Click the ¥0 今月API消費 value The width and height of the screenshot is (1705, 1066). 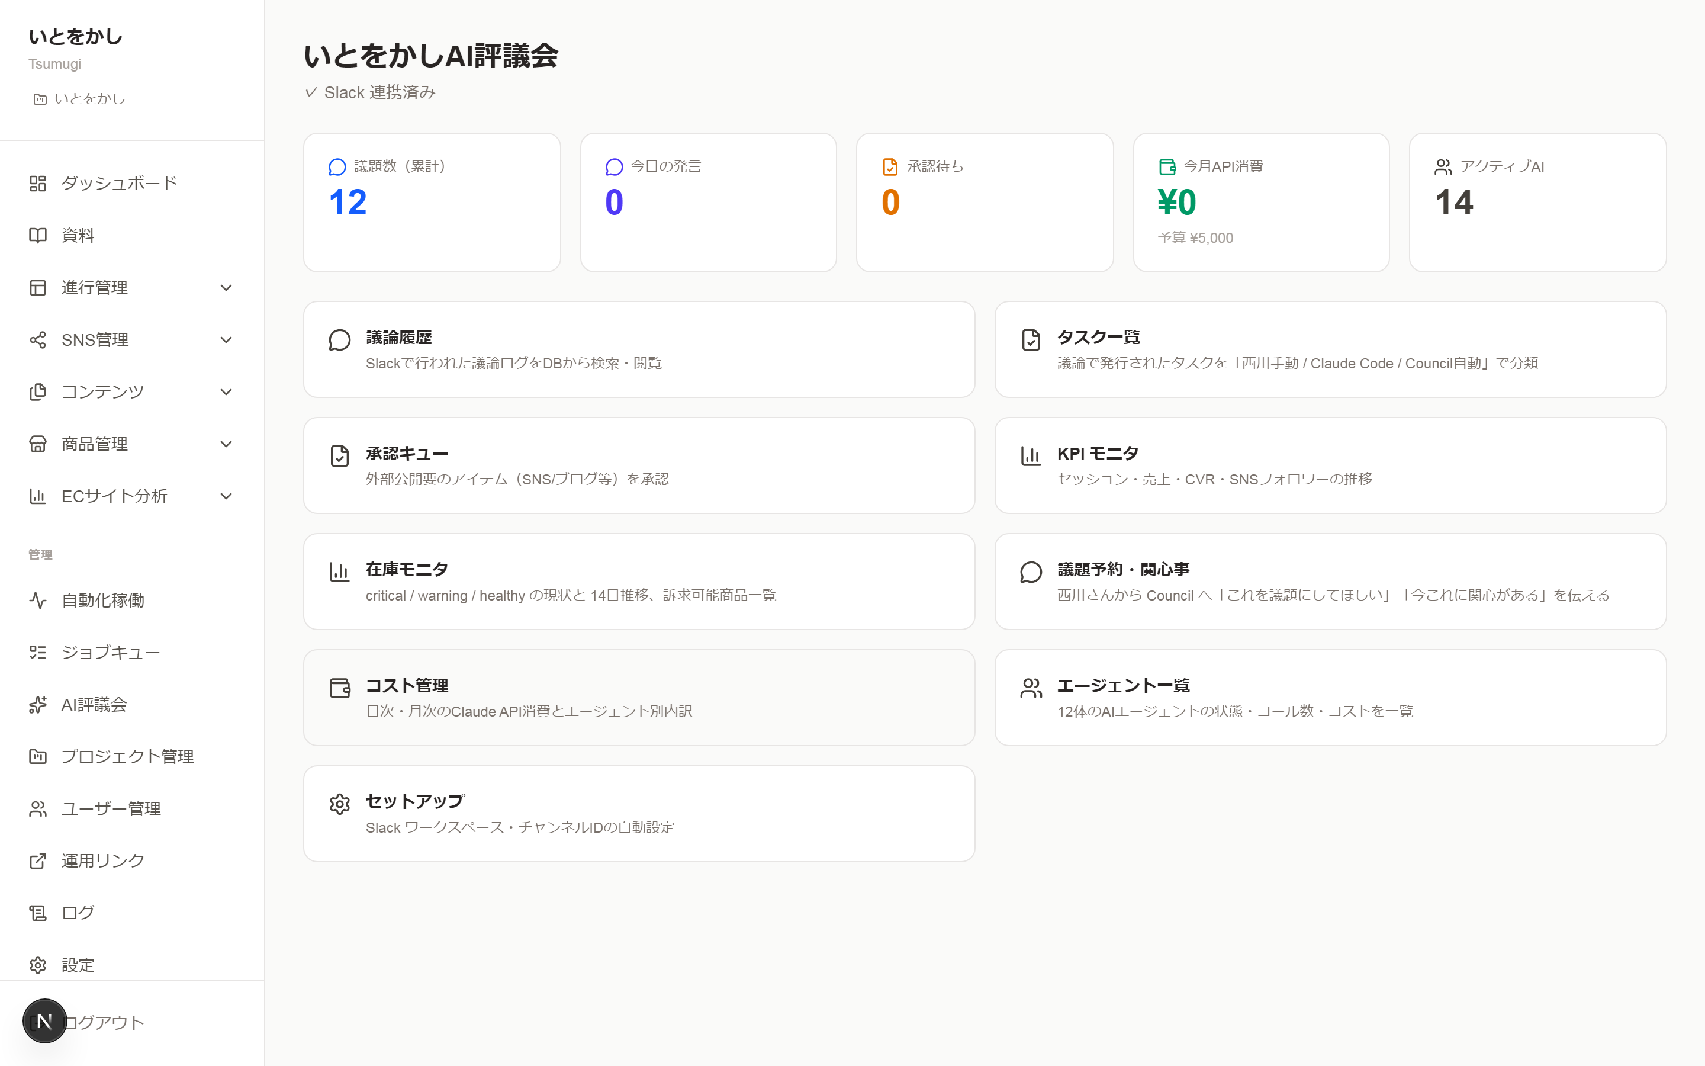[1178, 203]
